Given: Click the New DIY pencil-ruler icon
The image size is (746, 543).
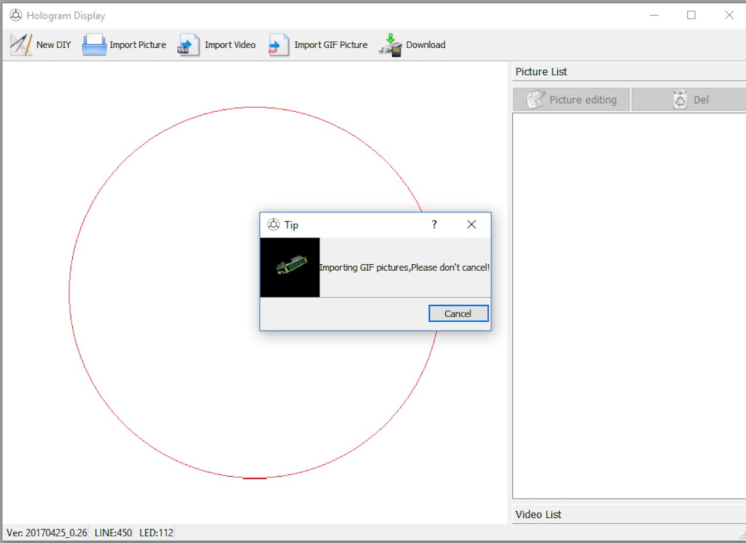Looking at the screenshot, I should tap(22, 45).
